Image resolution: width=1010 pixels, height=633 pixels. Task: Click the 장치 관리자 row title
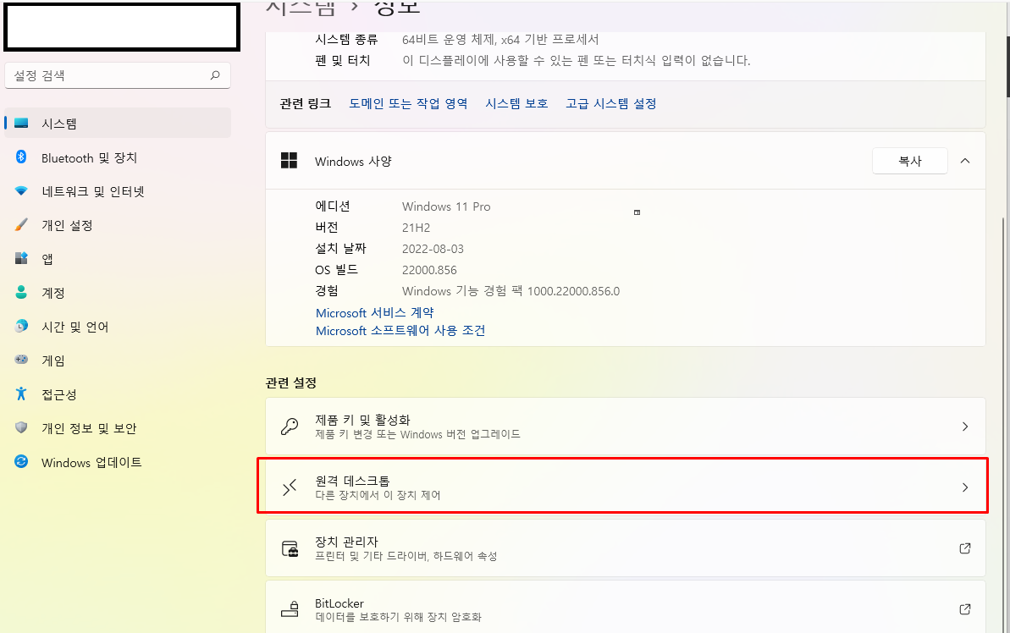[x=346, y=542]
